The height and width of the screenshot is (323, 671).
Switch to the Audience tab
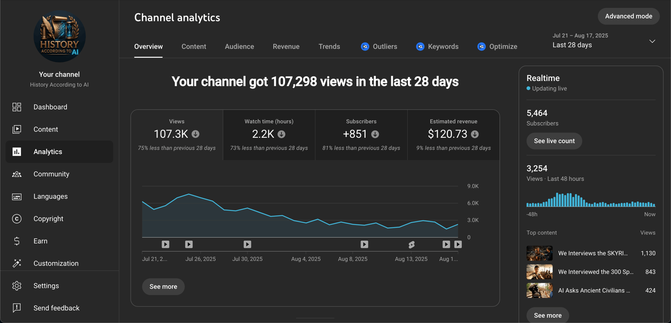239,47
